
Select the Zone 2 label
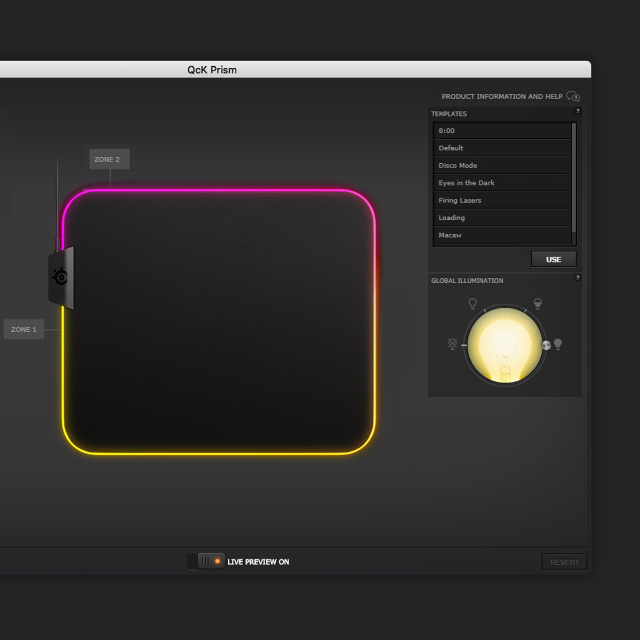[x=109, y=159]
